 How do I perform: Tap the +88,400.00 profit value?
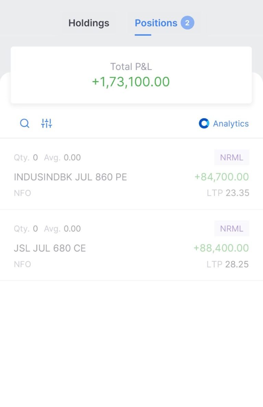[221, 248]
